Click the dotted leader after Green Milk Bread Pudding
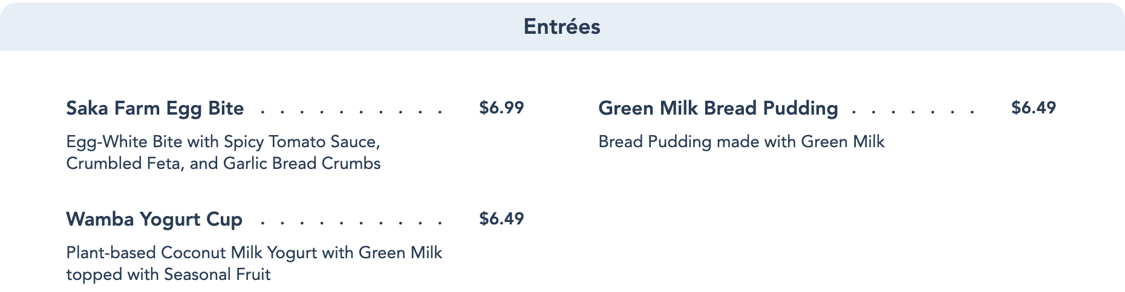The width and height of the screenshot is (1125, 292). point(913,112)
